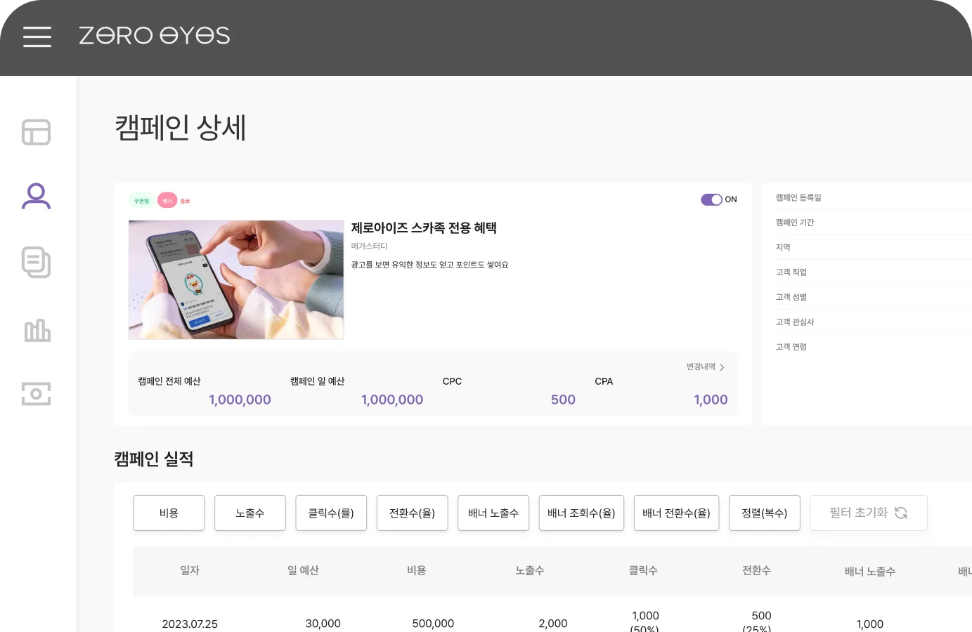Click the 일 예산 column header
Image resolution: width=972 pixels, height=632 pixels.
[303, 571]
